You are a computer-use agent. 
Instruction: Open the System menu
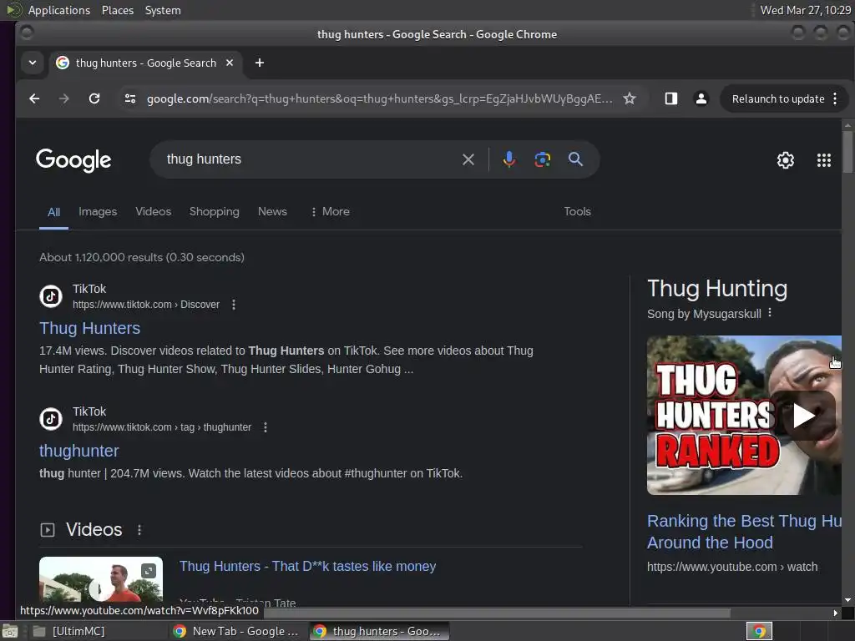[163, 10]
